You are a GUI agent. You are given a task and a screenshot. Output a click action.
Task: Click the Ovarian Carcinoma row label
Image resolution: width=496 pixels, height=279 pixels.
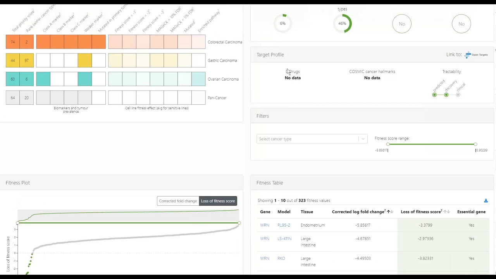click(x=223, y=79)
